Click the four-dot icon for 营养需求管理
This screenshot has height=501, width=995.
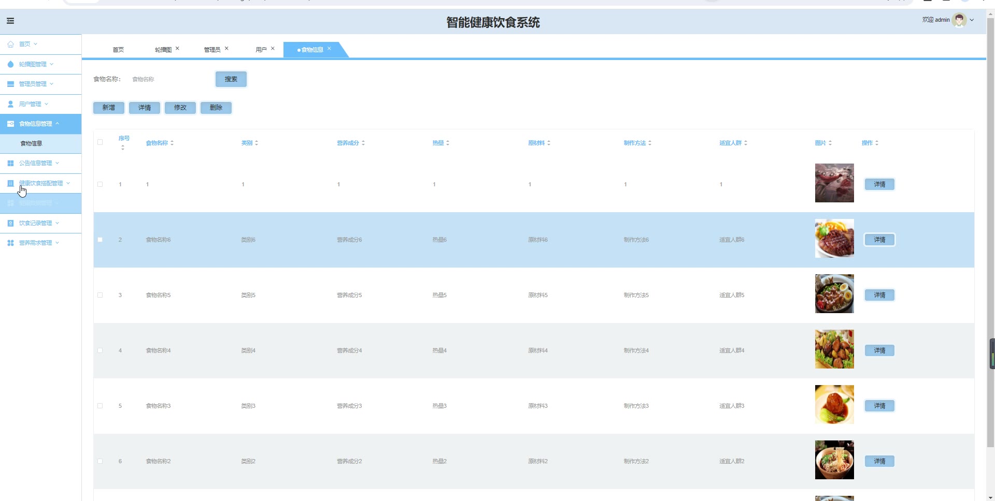tap(10, 243)
